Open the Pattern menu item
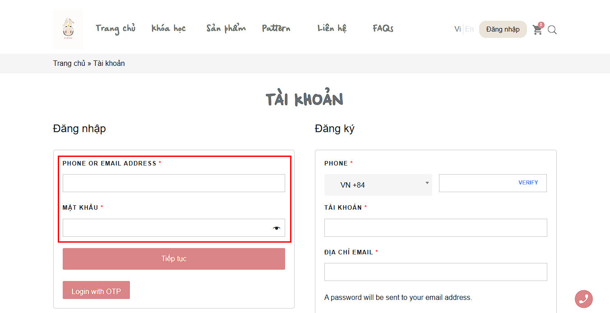Screen dimensions: 610x313 pyautogui.click(x=276, y=28)
